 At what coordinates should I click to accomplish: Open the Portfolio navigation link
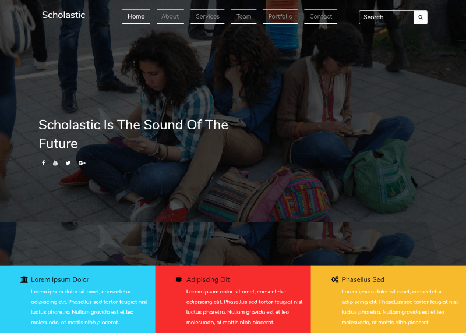point(280,17)
